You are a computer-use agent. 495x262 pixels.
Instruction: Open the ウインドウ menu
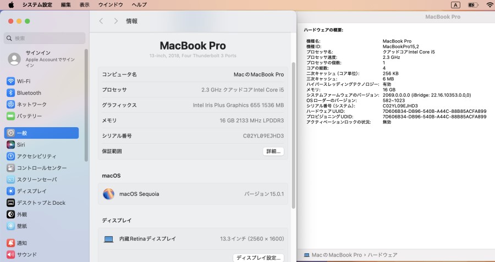(111, 5)
